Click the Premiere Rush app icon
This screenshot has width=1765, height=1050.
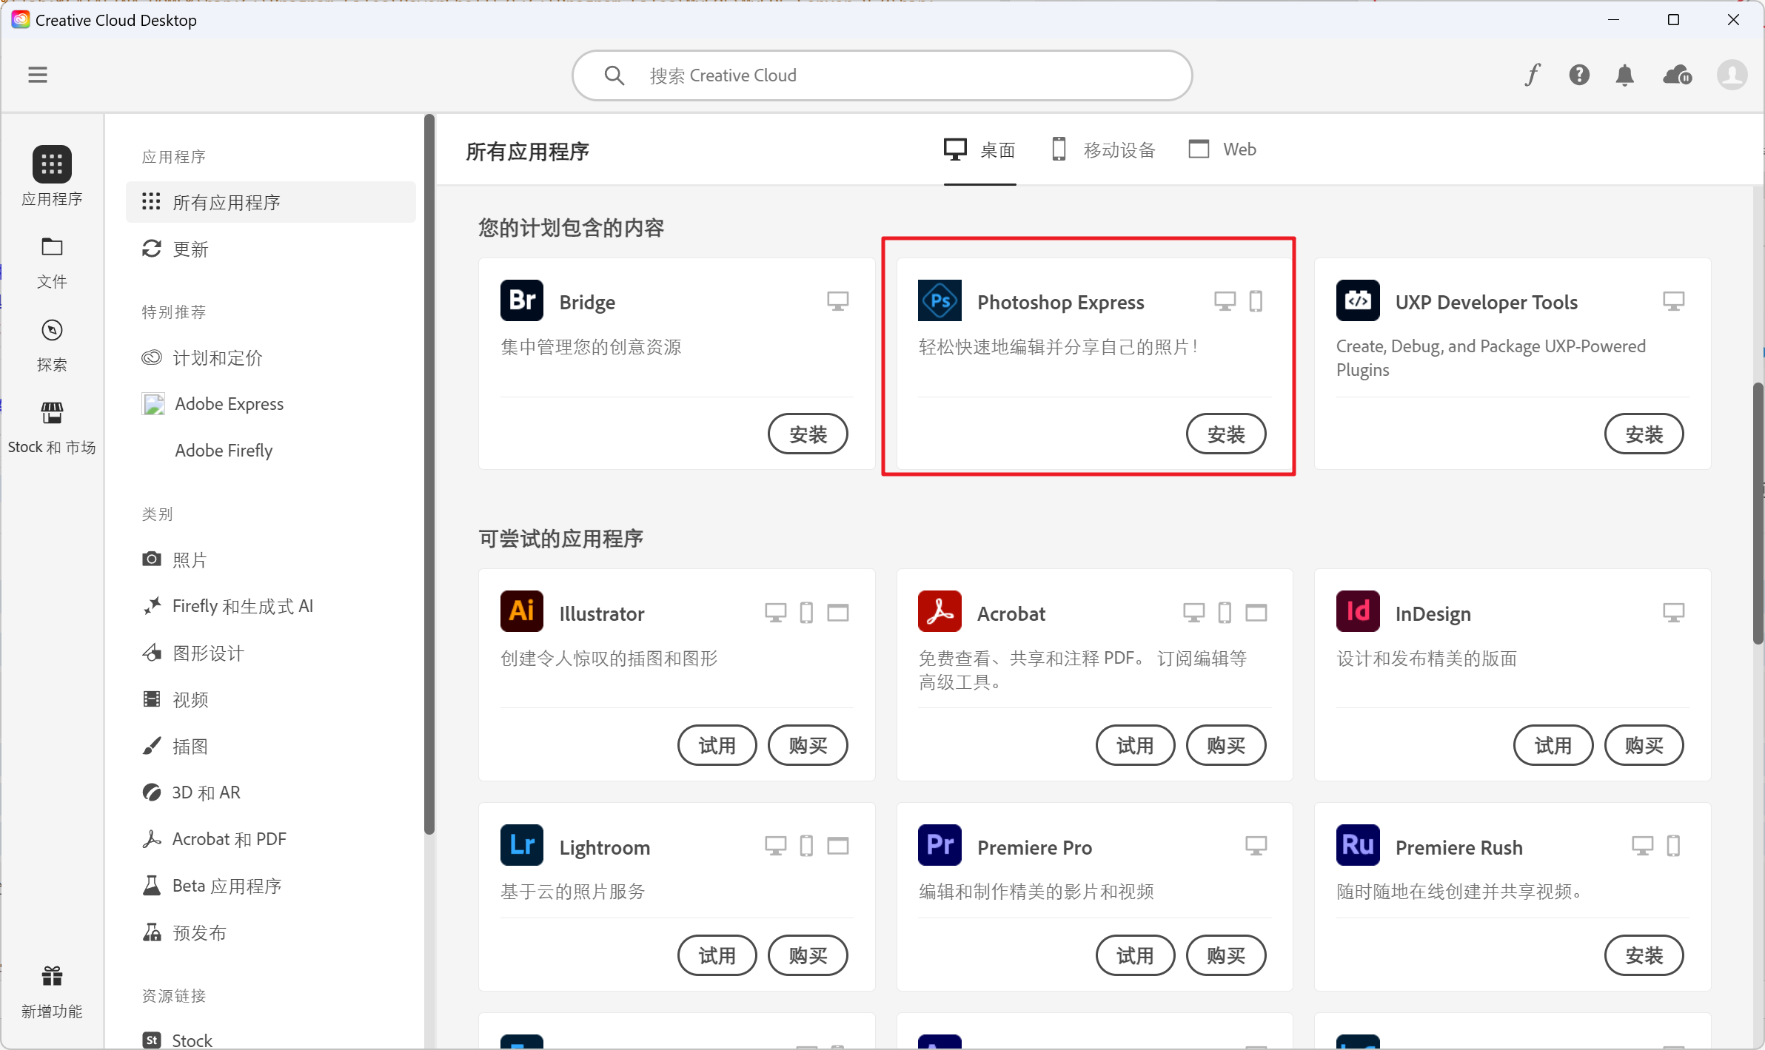1358,845
